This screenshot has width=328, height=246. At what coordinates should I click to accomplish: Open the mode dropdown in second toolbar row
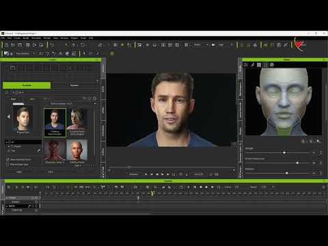[x=25, y=53]
